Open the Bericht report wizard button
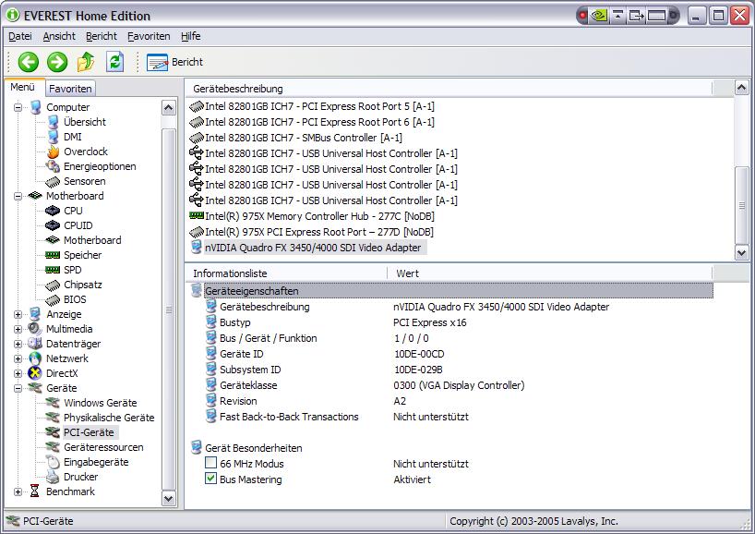This screenshot has height=534, width=755. (x=175, y=62)
